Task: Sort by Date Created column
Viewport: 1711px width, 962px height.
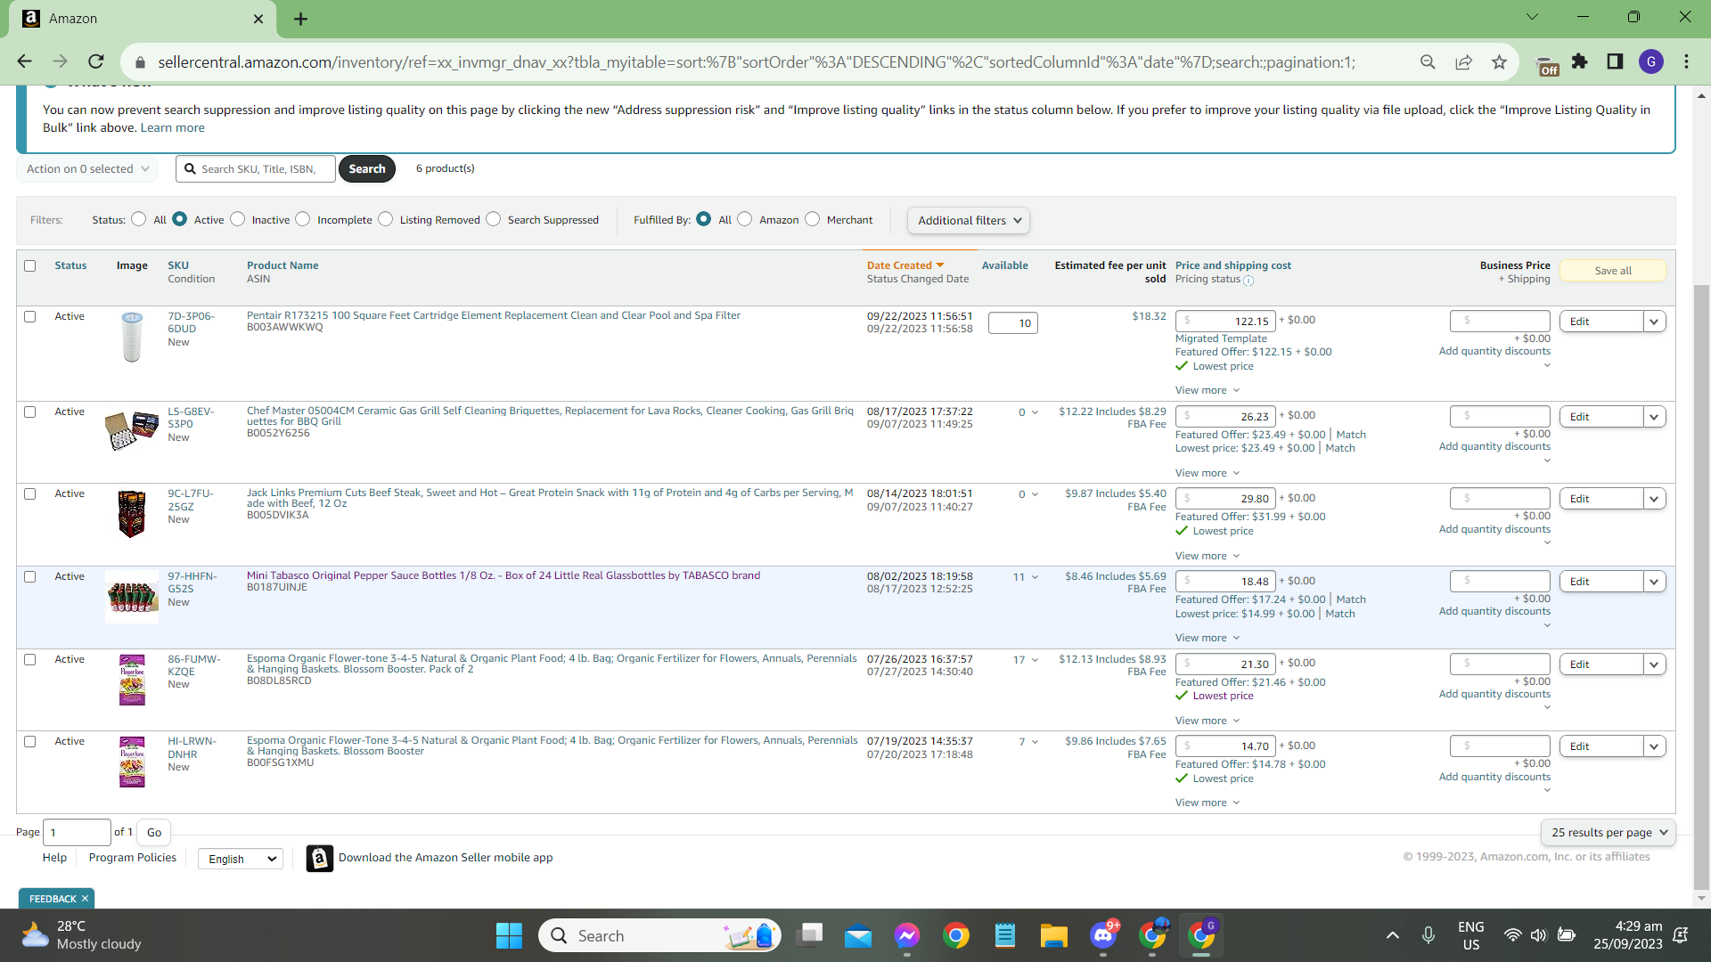Action: [905, 265]
